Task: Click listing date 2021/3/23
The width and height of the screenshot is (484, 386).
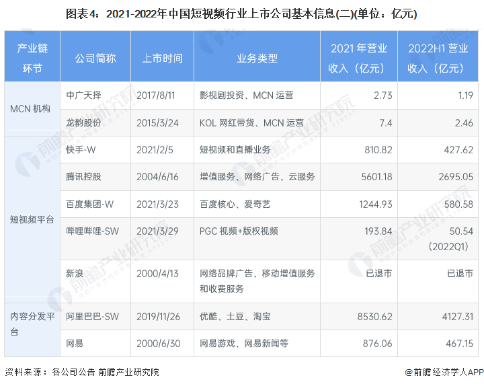Action: (x=158, y=204)
